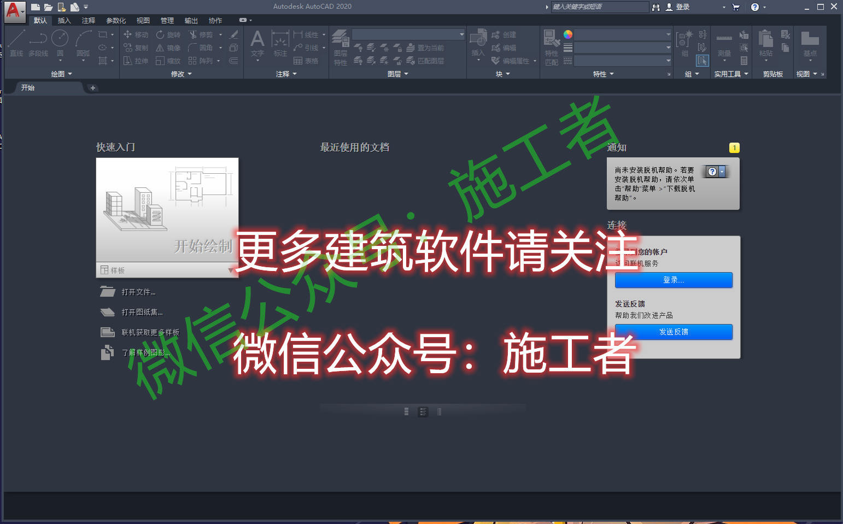The height and width of the screenshot is (524, 843).
Task: Switch to the 插入 ribbon tab
Action: point(64,20)
